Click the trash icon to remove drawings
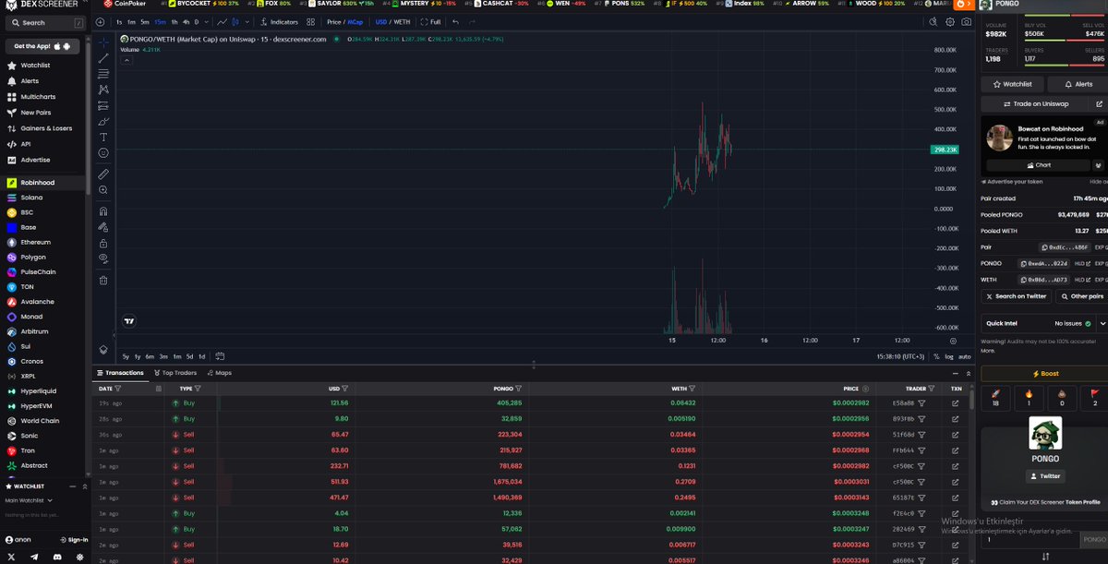This screenshot has width=1108, height=564. click(x=103, y=280)
